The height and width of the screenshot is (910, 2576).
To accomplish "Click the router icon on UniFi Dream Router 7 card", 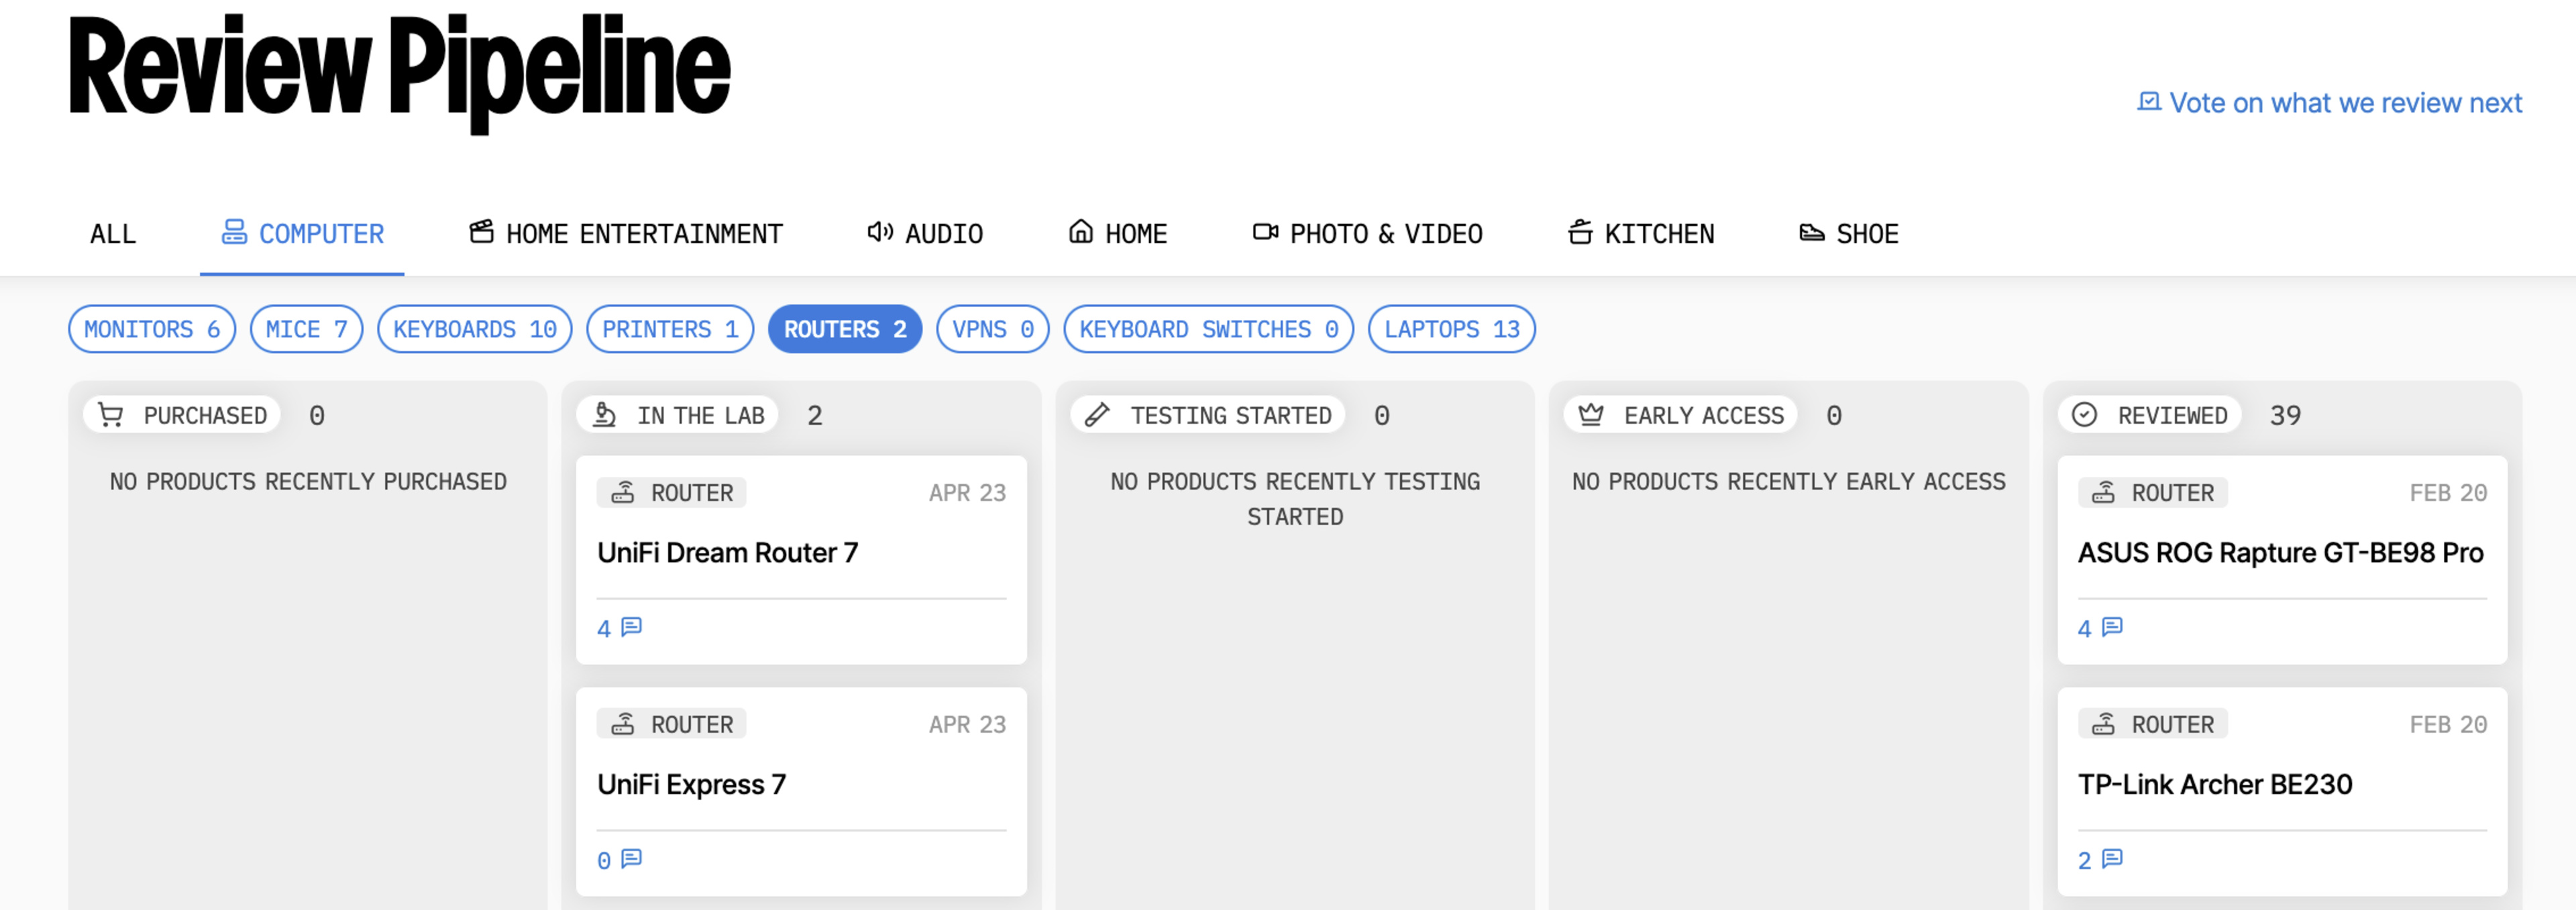I will [x=623, y=492].
